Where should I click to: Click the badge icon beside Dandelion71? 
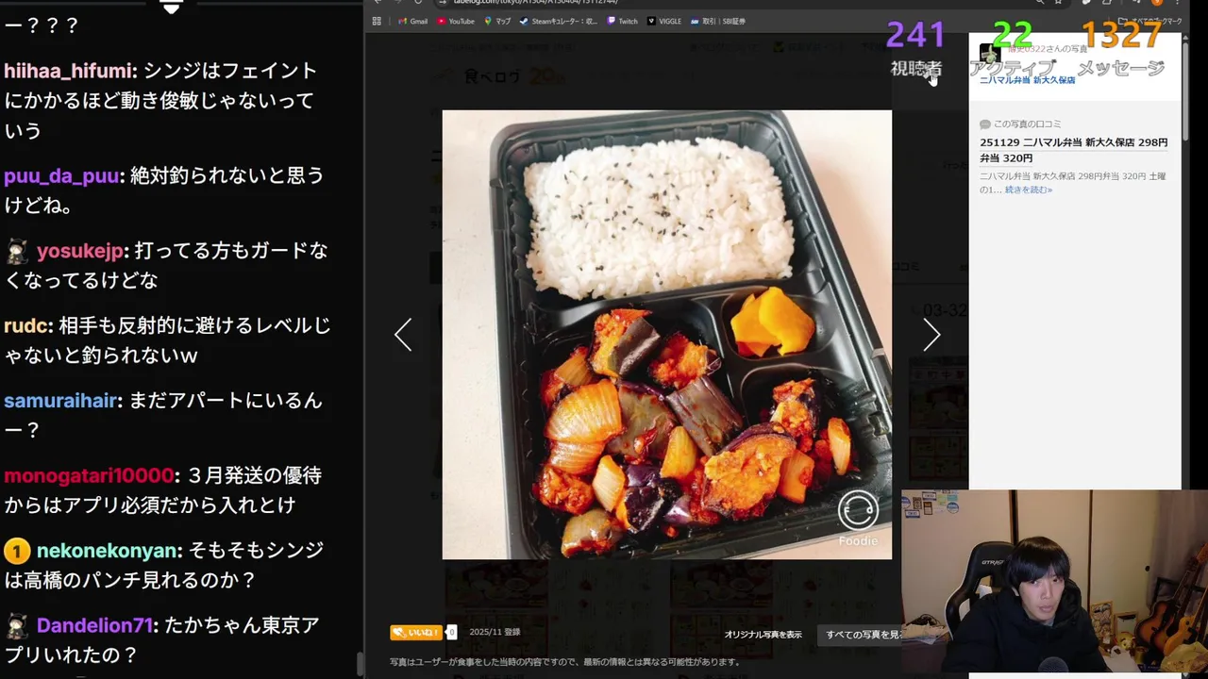coord(17,625)
